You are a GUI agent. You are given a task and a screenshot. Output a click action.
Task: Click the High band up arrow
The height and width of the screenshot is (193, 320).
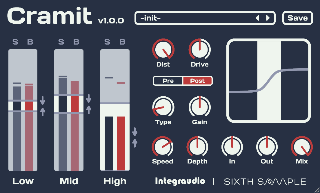(x=135, y=143)
